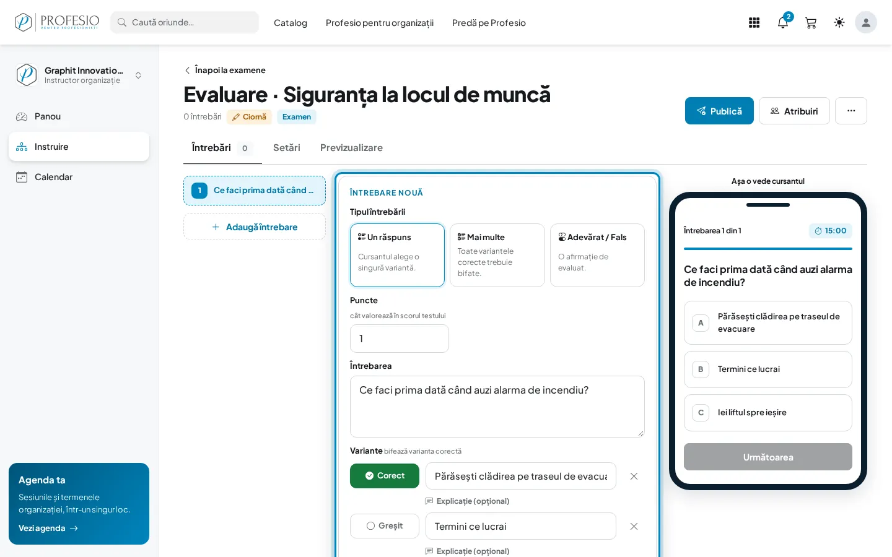Open the Catalog menu item
892x557 pixels.
click(291, 23)
